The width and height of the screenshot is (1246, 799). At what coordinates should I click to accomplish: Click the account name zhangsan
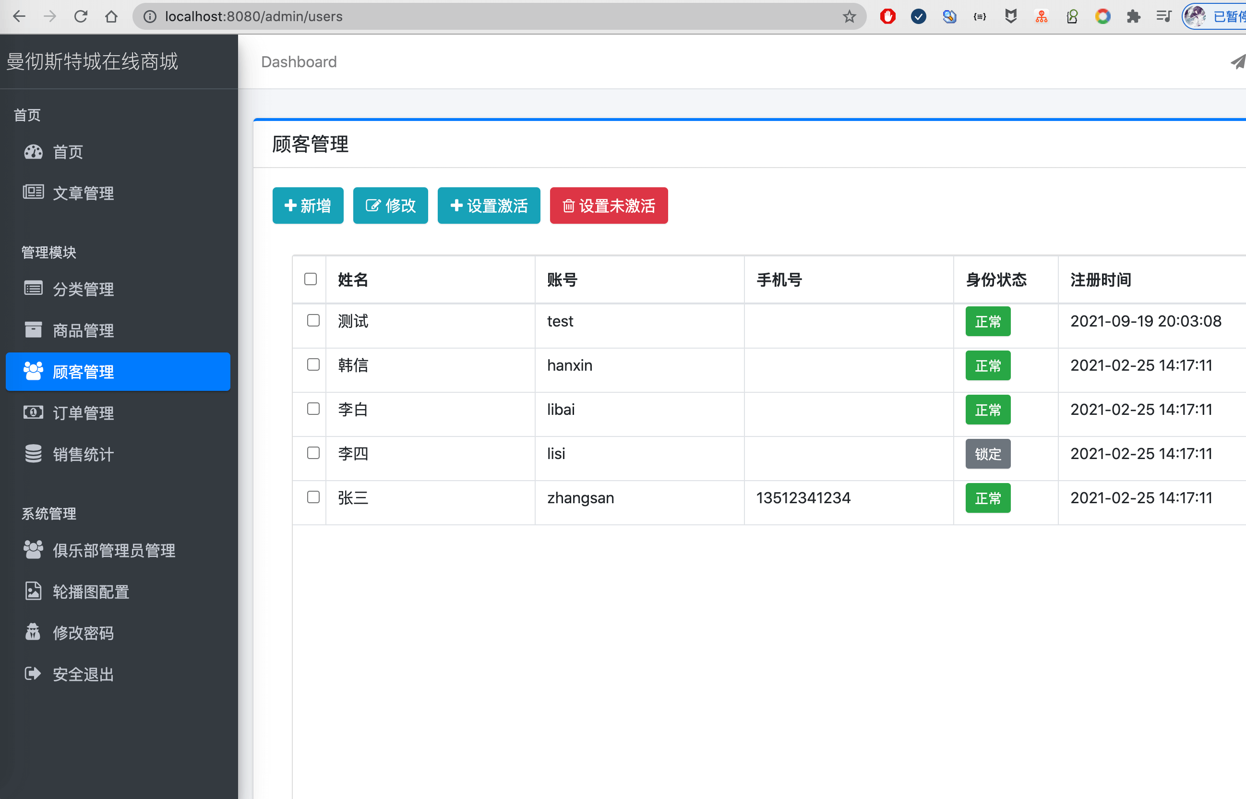580,497
